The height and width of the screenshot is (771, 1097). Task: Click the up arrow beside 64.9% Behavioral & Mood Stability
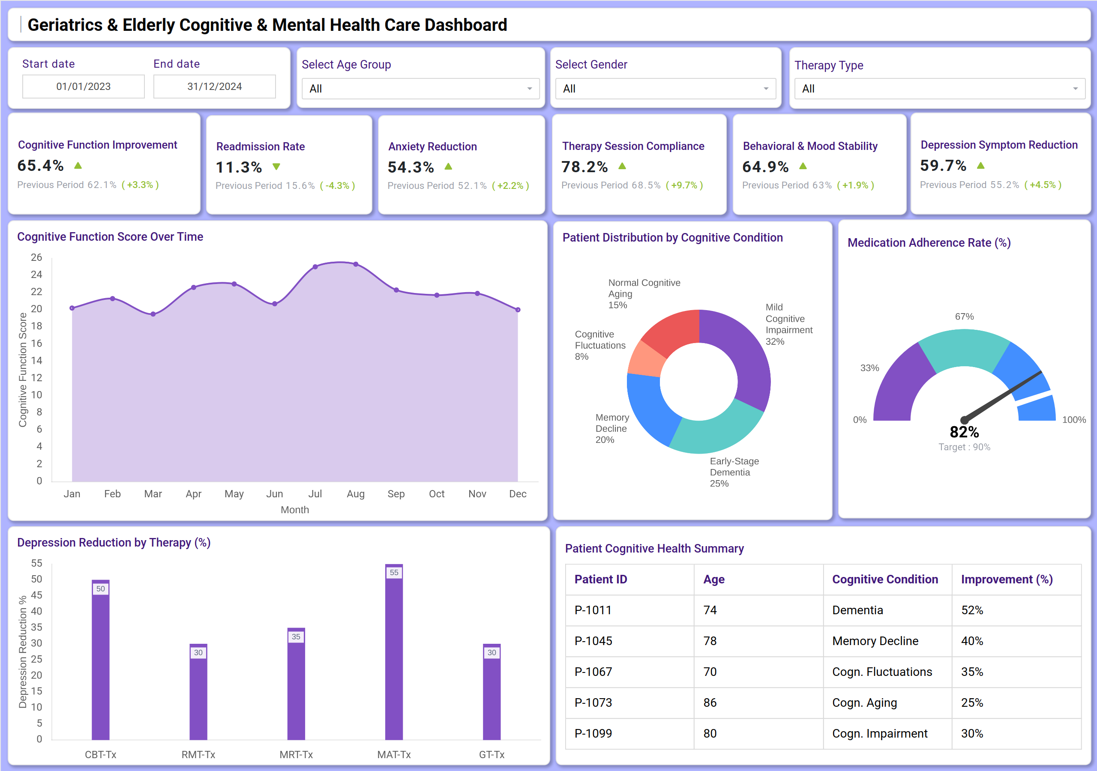click(x=803, y=166)
